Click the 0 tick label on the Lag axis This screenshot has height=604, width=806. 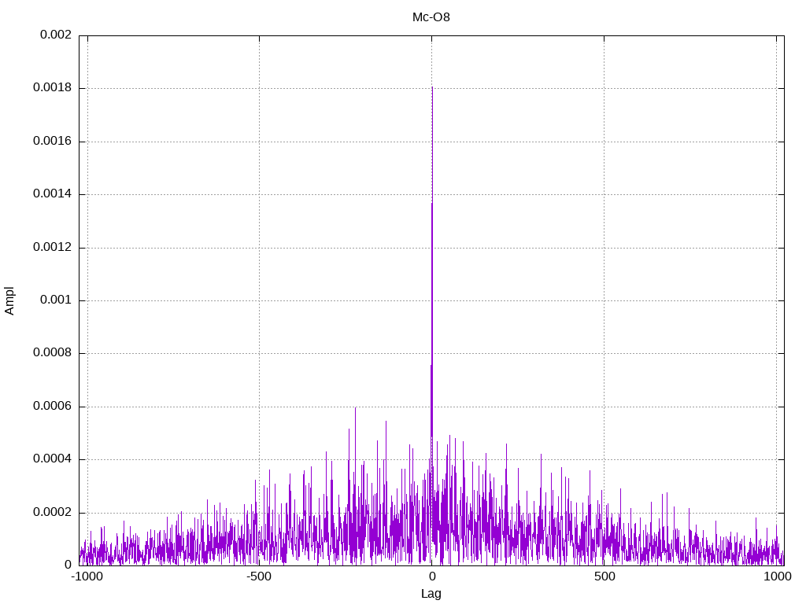[431, 577]
